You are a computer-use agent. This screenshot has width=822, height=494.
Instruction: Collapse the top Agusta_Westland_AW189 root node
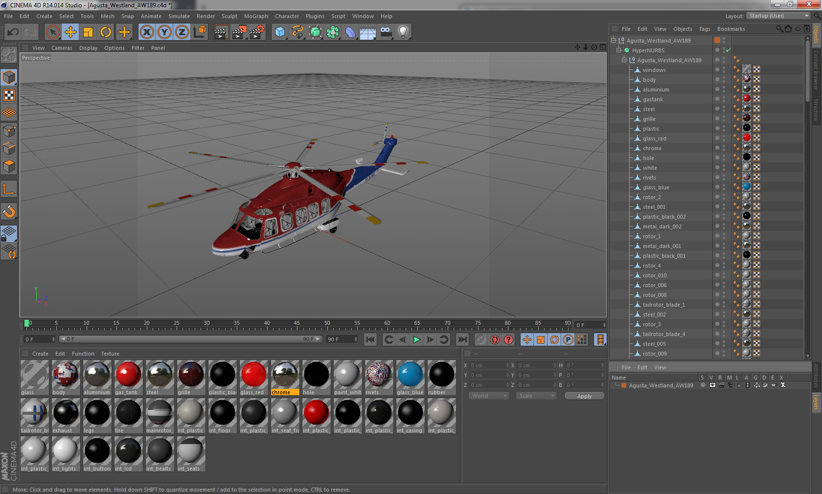click(x=613, y=40)
